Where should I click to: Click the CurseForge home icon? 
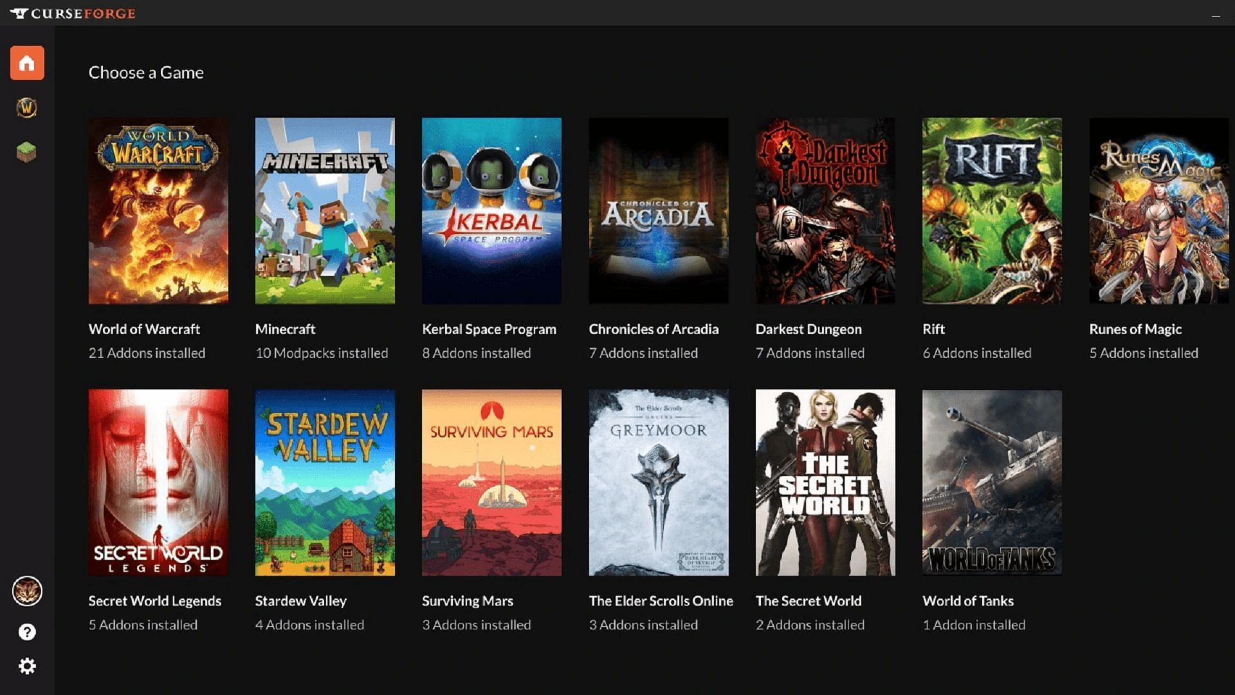point(27,63)
